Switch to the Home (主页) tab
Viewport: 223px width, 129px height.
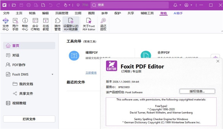click(19, 13)
